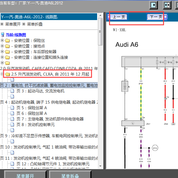Screen dimensions: 178x178
Task: Click battery symbol A in diagram
Action: point(125,86)
